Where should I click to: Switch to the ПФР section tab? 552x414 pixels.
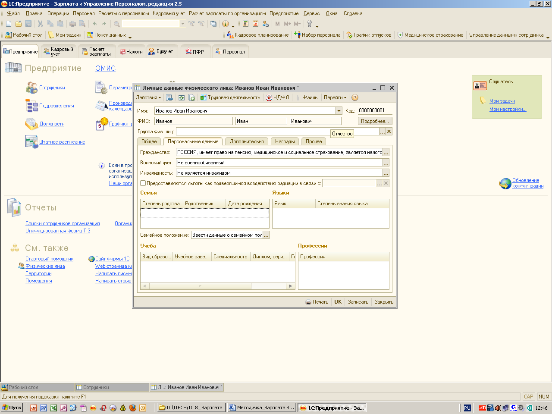195,52
